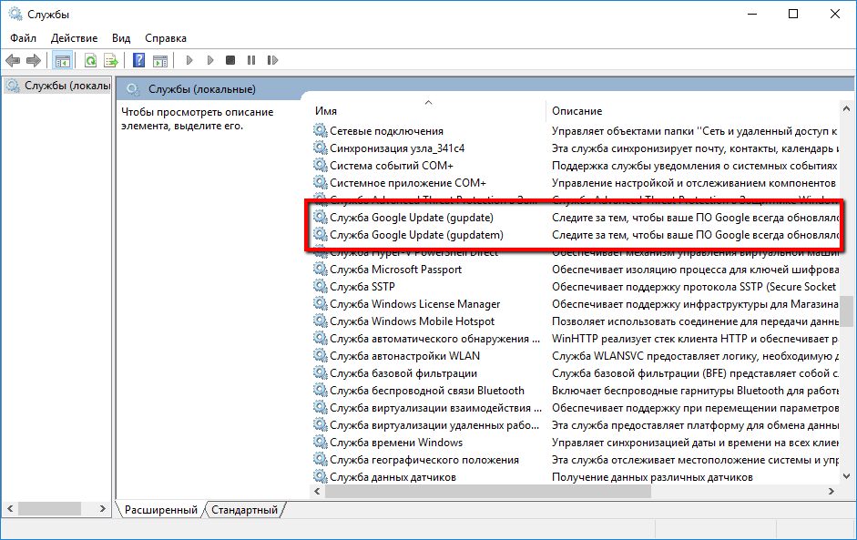Click description 'Получение данных различных датчиков'
857x540 pixels.
tap(652, 477)
